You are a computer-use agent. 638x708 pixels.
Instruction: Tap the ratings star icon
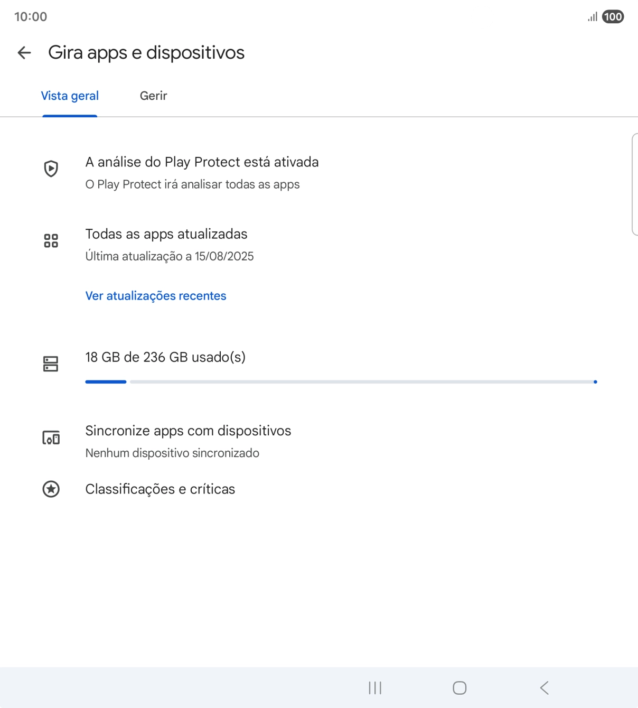click(51, 489)
